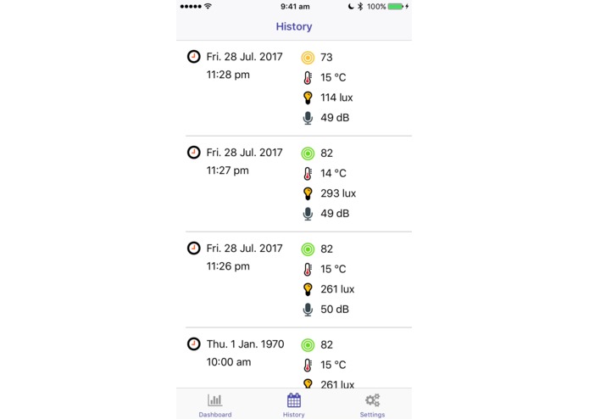
Task: Tap the light bulb icon beside 114 lux
Action: click(x=308, y=98)
